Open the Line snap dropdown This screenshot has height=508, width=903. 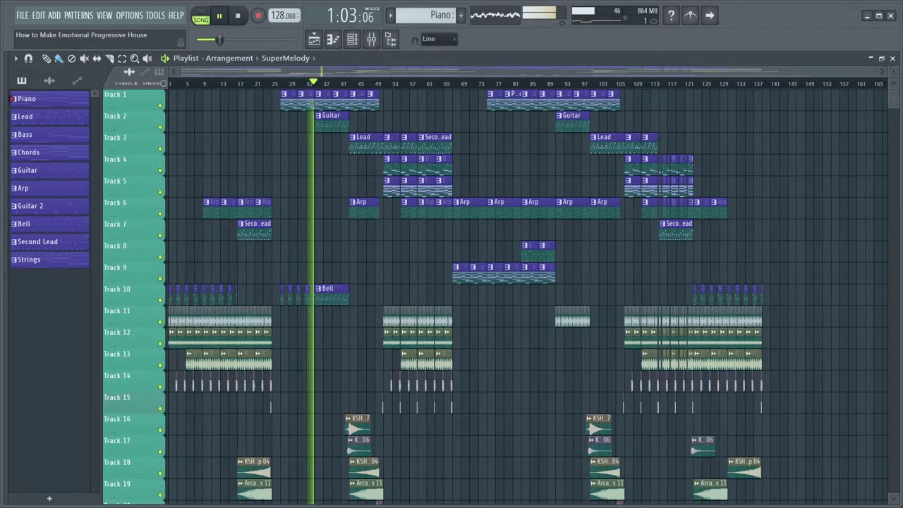pyautogui.click(x=440, y=39)
